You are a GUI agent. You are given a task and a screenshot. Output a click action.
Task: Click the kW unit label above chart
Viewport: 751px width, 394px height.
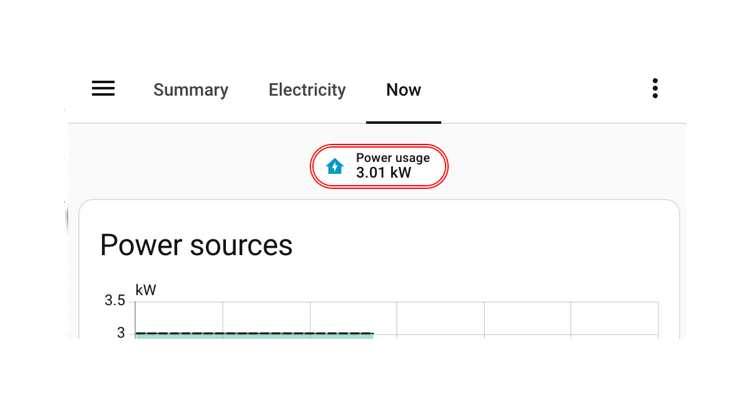coord(146,290)
